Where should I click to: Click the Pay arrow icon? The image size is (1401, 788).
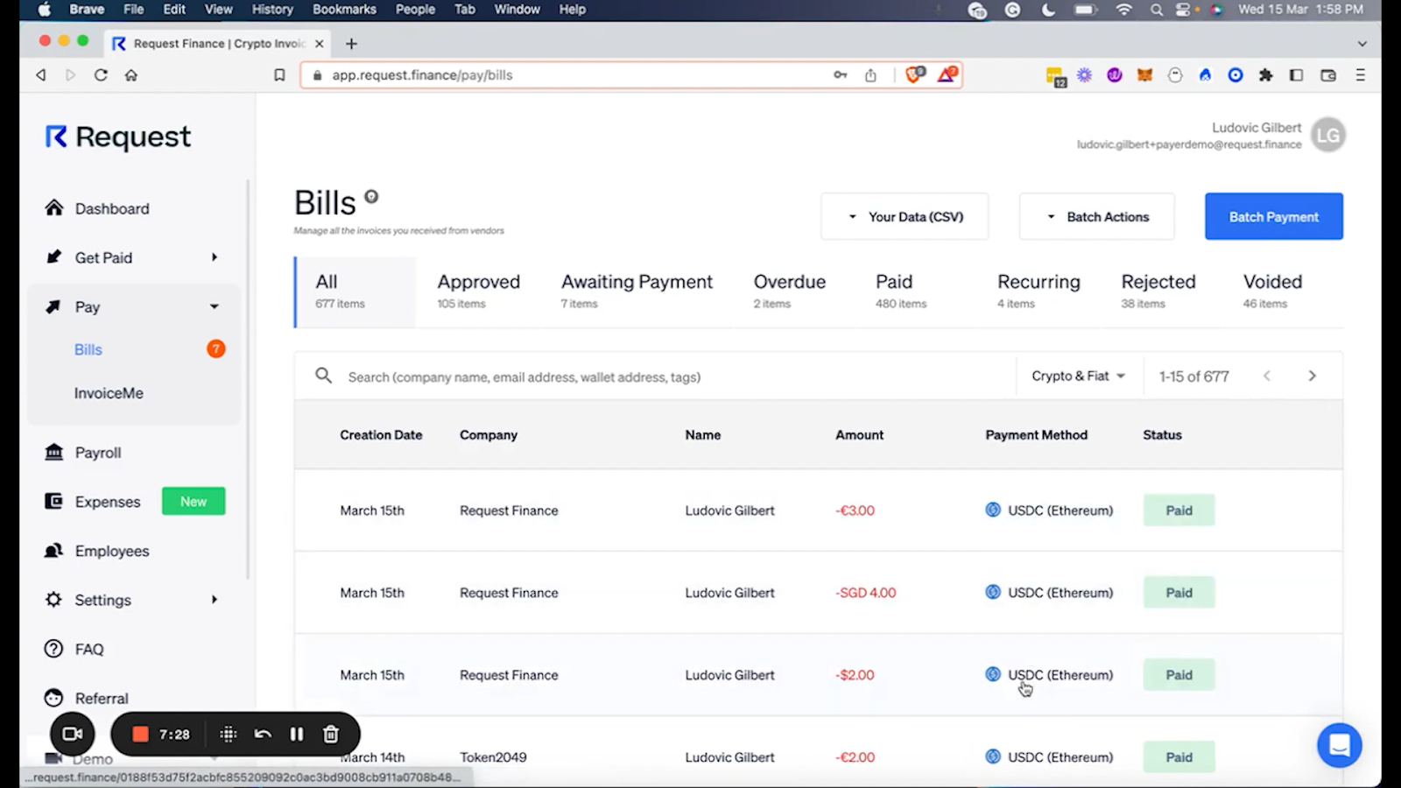point(54,306)
